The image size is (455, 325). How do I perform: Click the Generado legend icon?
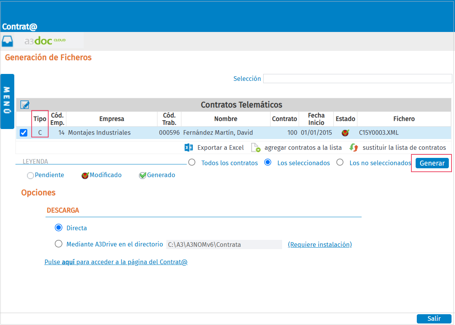tap(142, 176)
